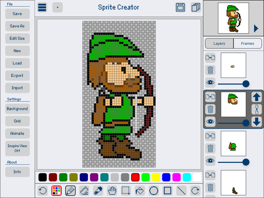The width and height of the screenshot is (264, 198).
Task: Toggle visibility of green body layer
Action: pyautogui.click(x=210, y=161)
